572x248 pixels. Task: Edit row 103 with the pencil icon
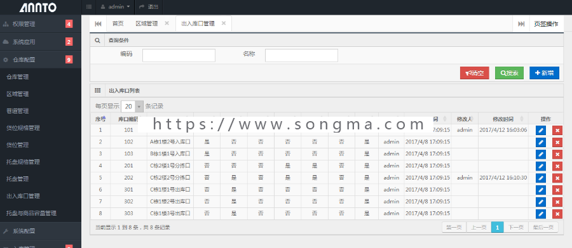[x=541, y=154]
